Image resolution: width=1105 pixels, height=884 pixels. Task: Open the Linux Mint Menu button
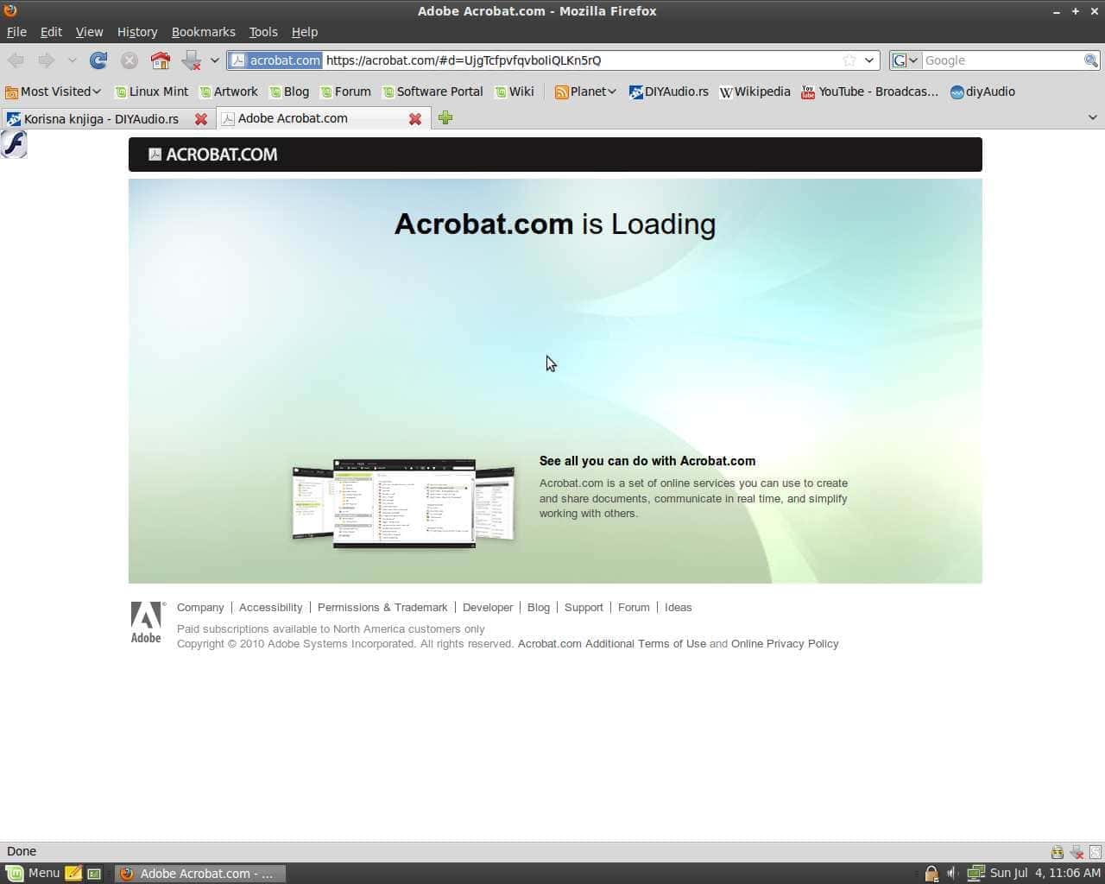(34, 874)
